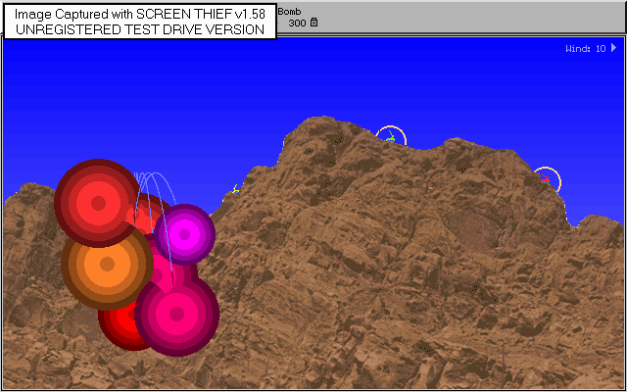Click the wind direction arrow
Viewport: 627px width, 392px height.
tap(613, 48)
